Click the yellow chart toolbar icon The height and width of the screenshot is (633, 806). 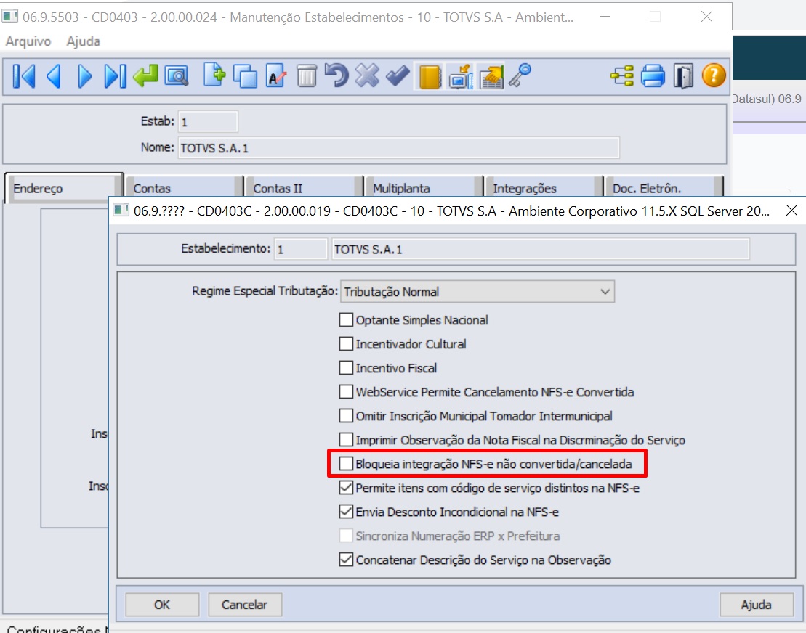tap(491, 77)
